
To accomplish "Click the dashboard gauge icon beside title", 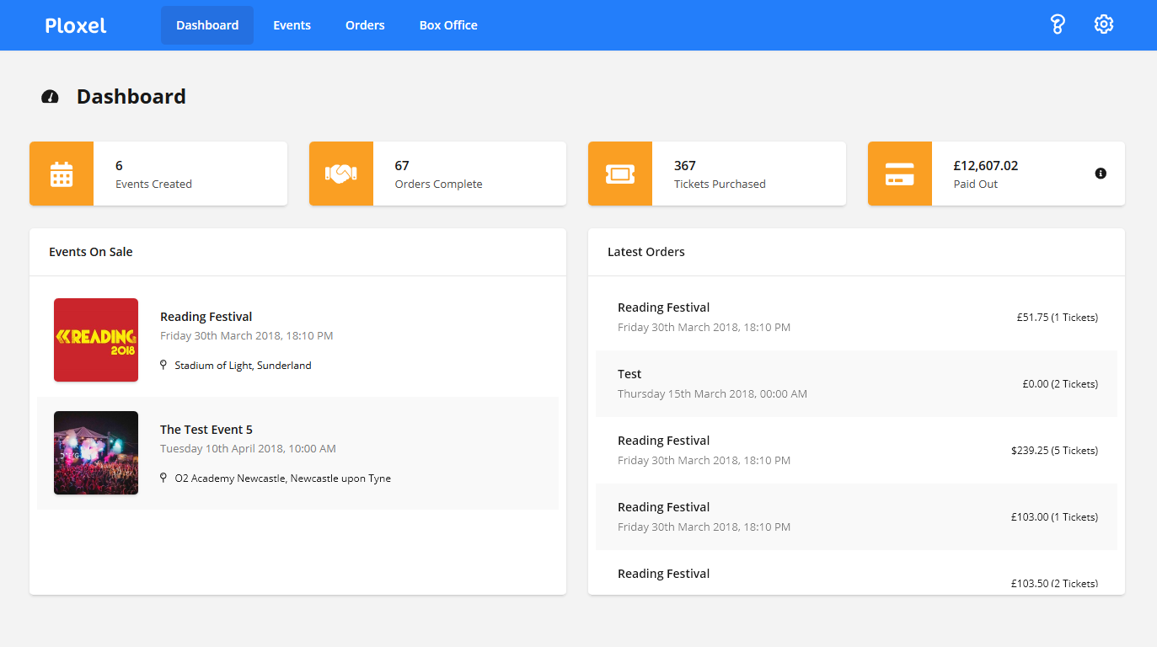I will click(x=50, y=97).
